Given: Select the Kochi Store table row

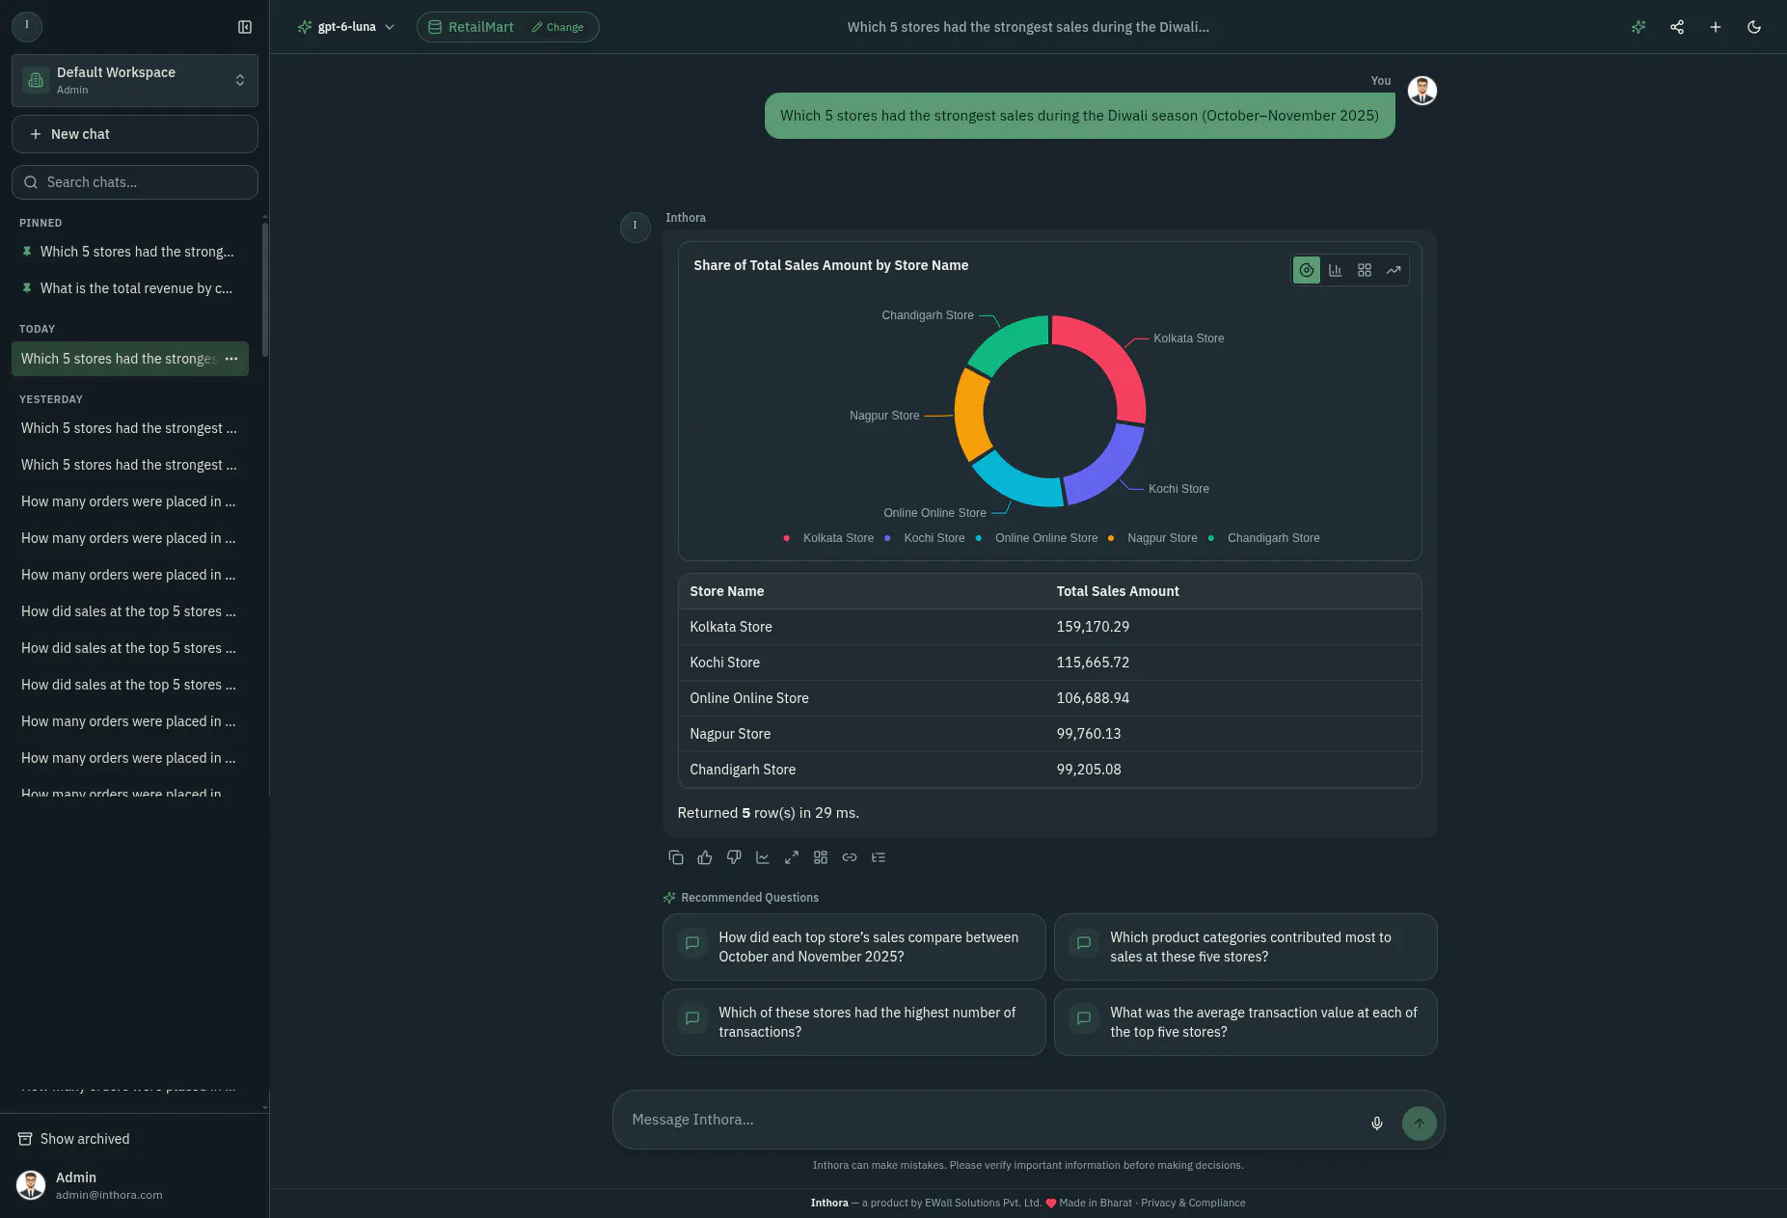Looking at the screenshot, I should [1050, 663].
